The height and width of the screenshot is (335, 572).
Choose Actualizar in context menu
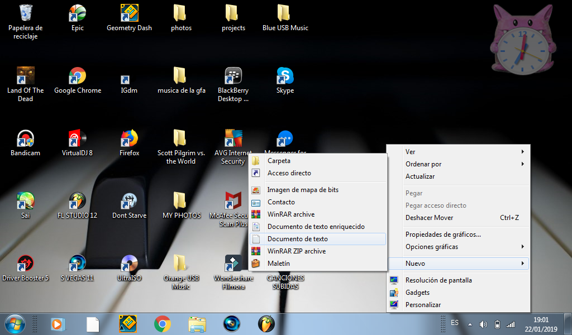pos(459,176)
